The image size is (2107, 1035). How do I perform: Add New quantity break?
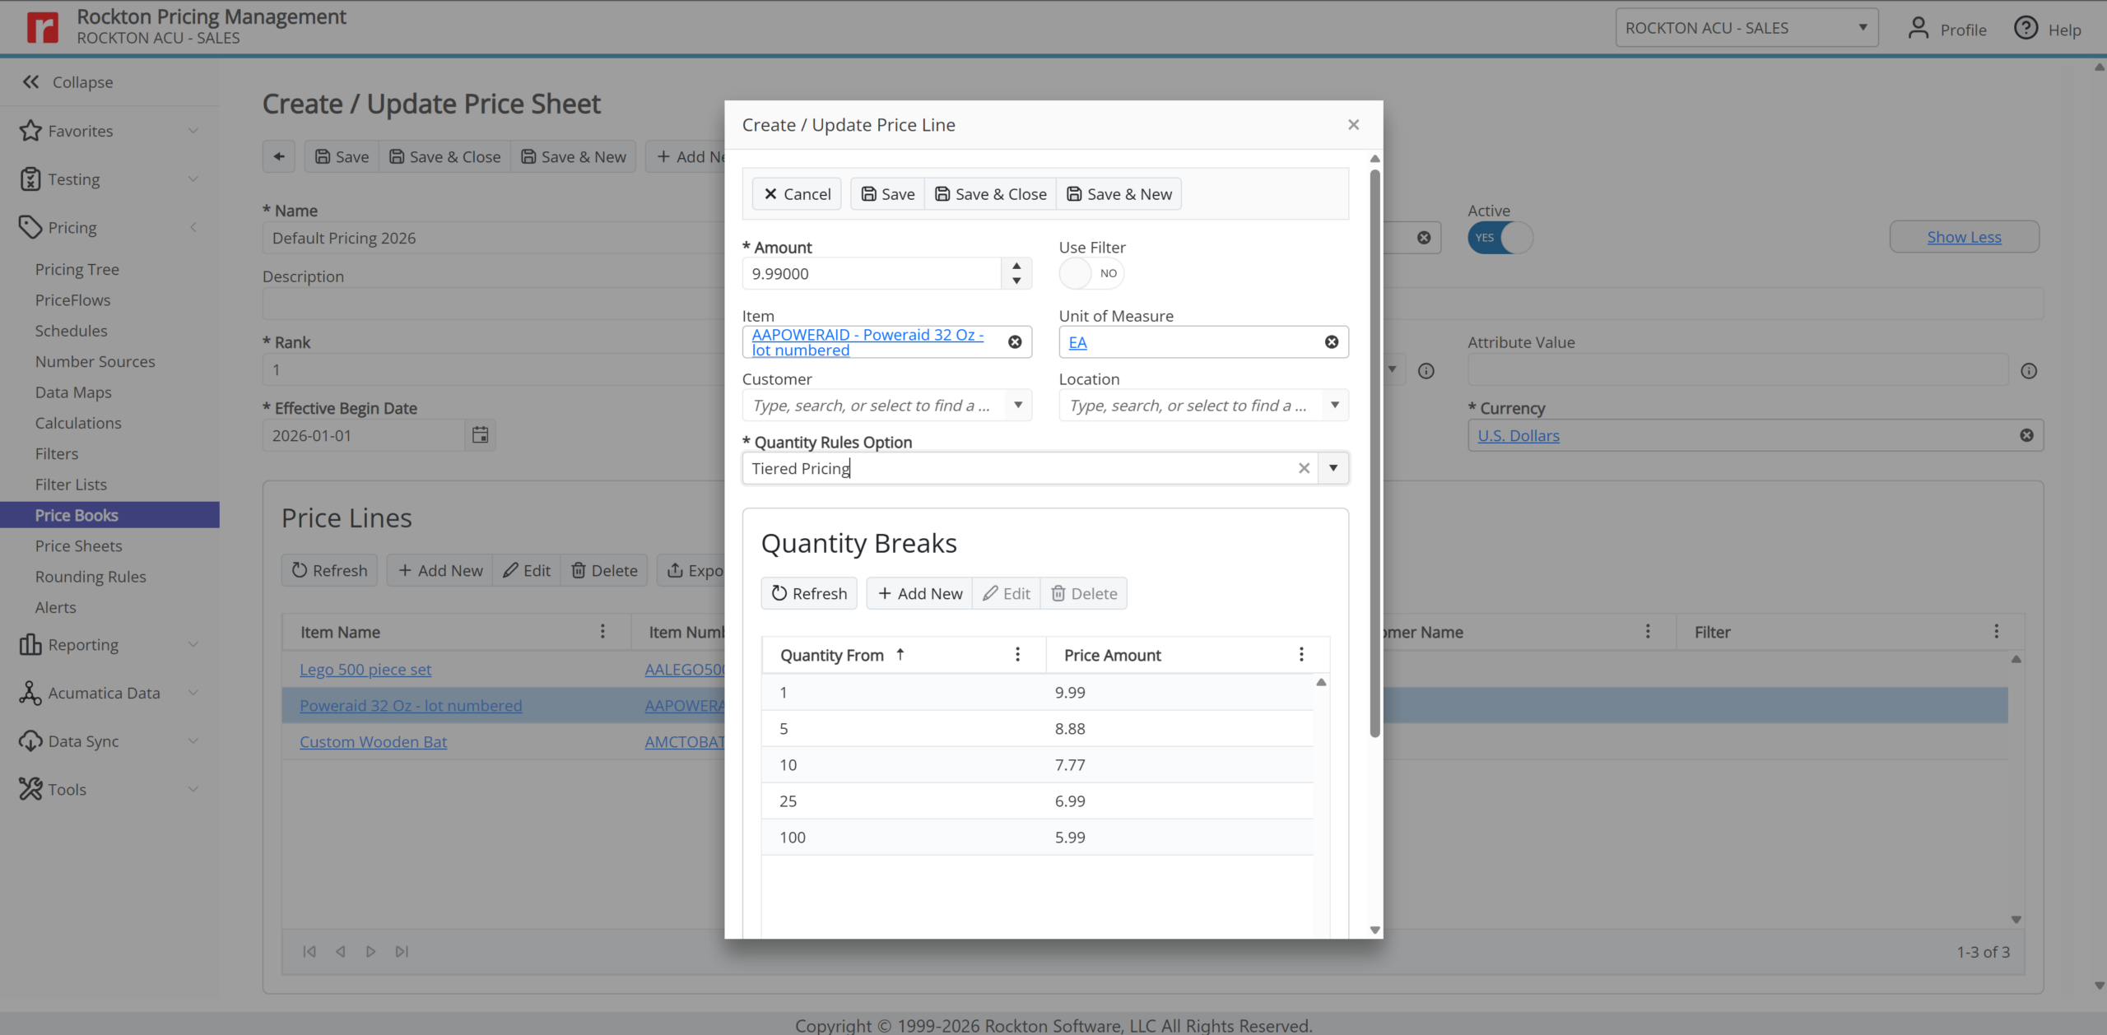[919, 593]
